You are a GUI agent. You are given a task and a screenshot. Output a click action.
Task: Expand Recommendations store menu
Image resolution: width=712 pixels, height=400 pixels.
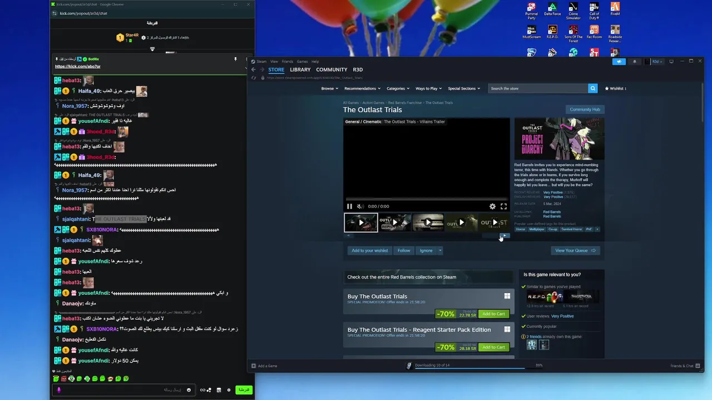[x=362, y=88]
